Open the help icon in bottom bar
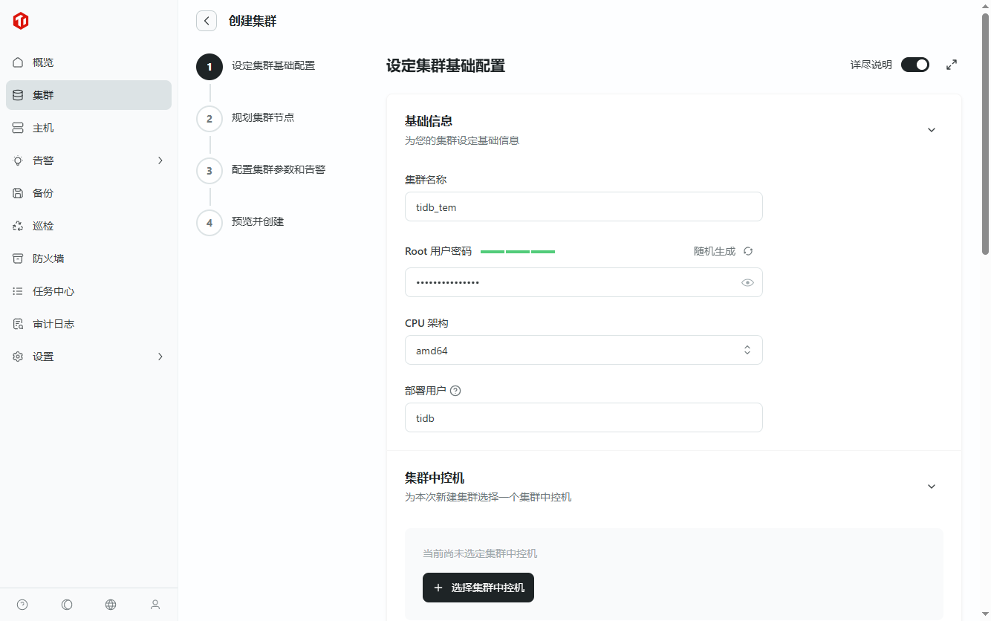 click(22, 605)
